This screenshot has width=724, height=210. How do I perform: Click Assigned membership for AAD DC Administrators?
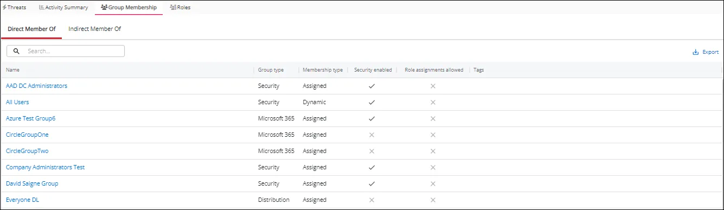tap(315, 86)
